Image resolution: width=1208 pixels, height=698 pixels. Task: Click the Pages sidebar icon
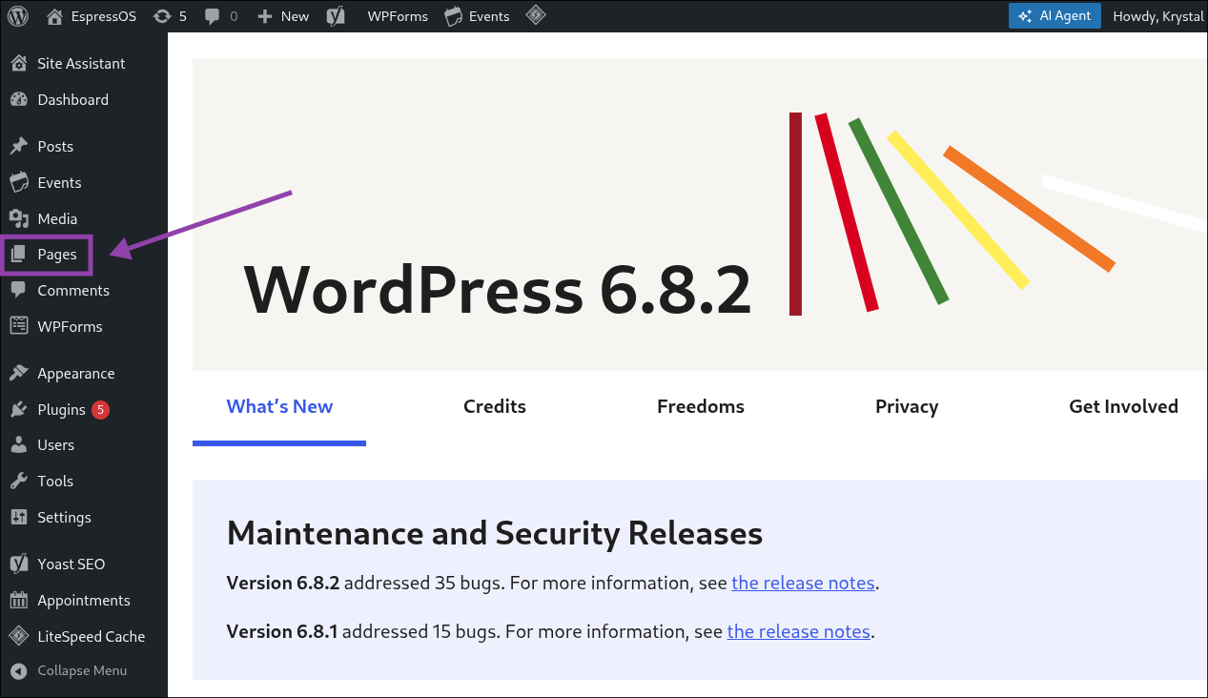18,255
